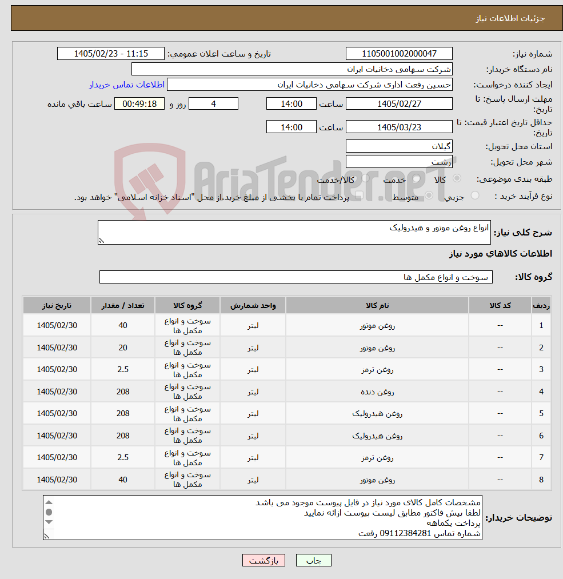Image resolution: width=563 pixels, height=579 pixels.
Task: Click the buyer name field شرکت سهامی دخانیات ایران
Action: (x=292, y=69)
